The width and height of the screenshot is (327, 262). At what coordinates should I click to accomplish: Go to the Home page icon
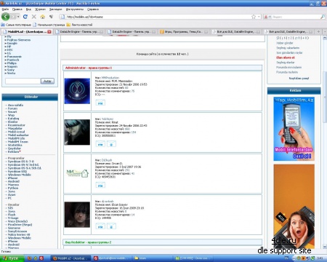coord(43,17)
